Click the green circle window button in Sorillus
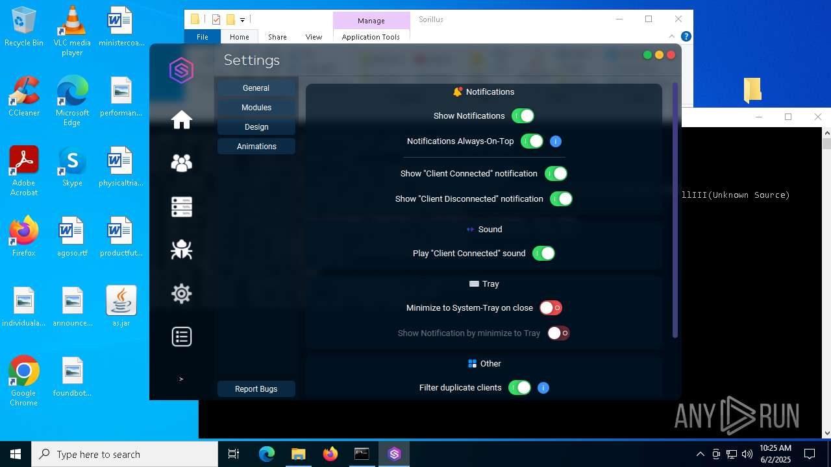Viewport: 831px width, 467px height. 647,55
